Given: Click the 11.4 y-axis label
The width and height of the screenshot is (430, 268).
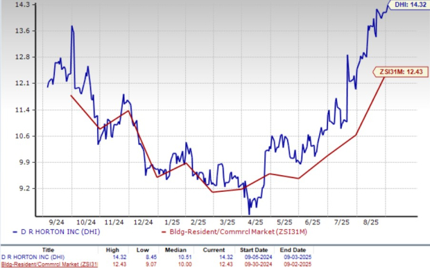Looking at the screenshot, I should point(21,110).
